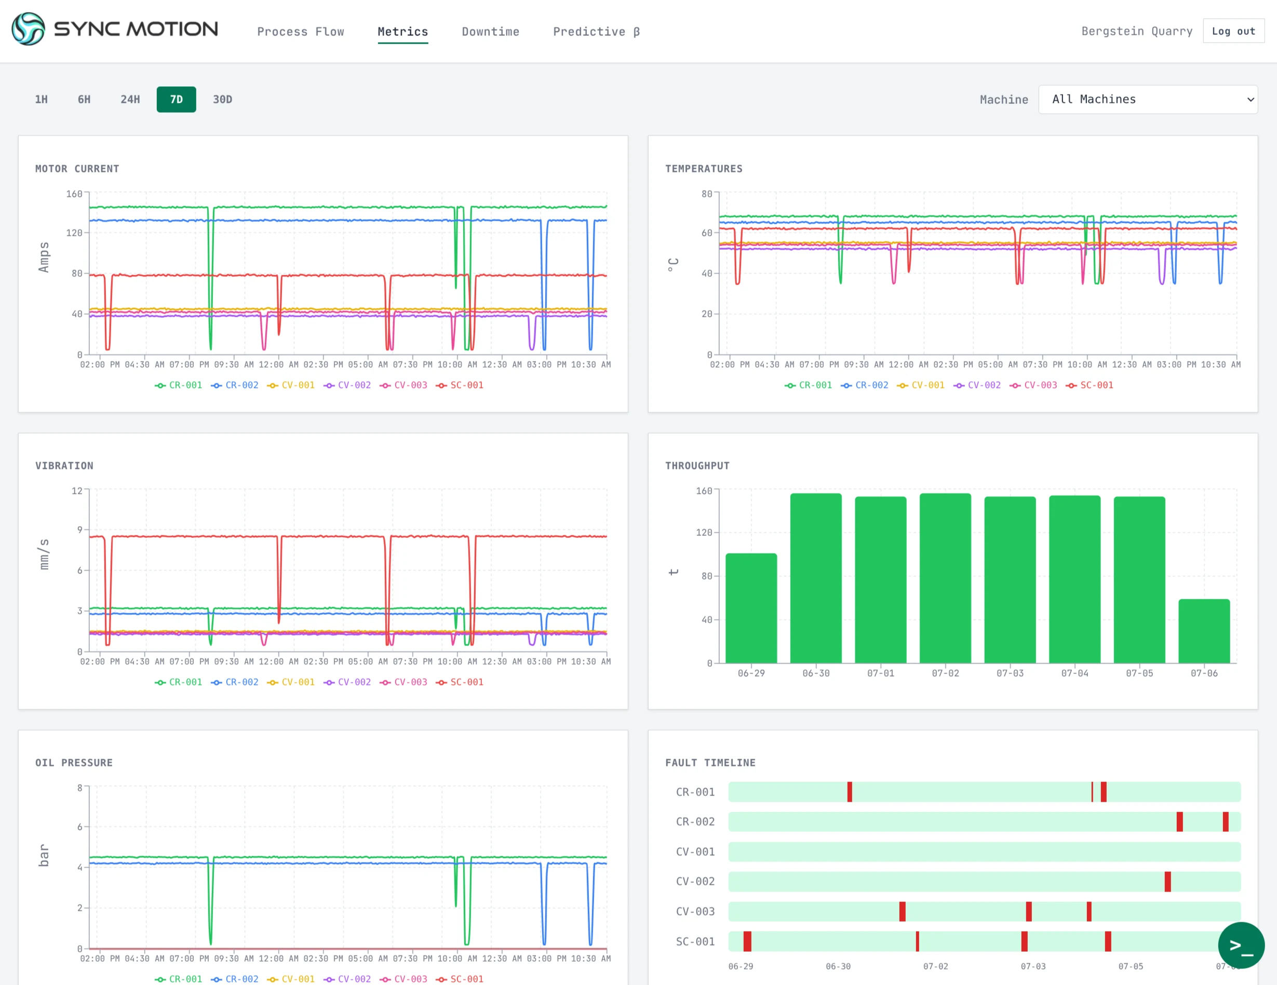Toggle CR-002 series in Motor Current legend
Screen dimensions: 1277x985
234,385
